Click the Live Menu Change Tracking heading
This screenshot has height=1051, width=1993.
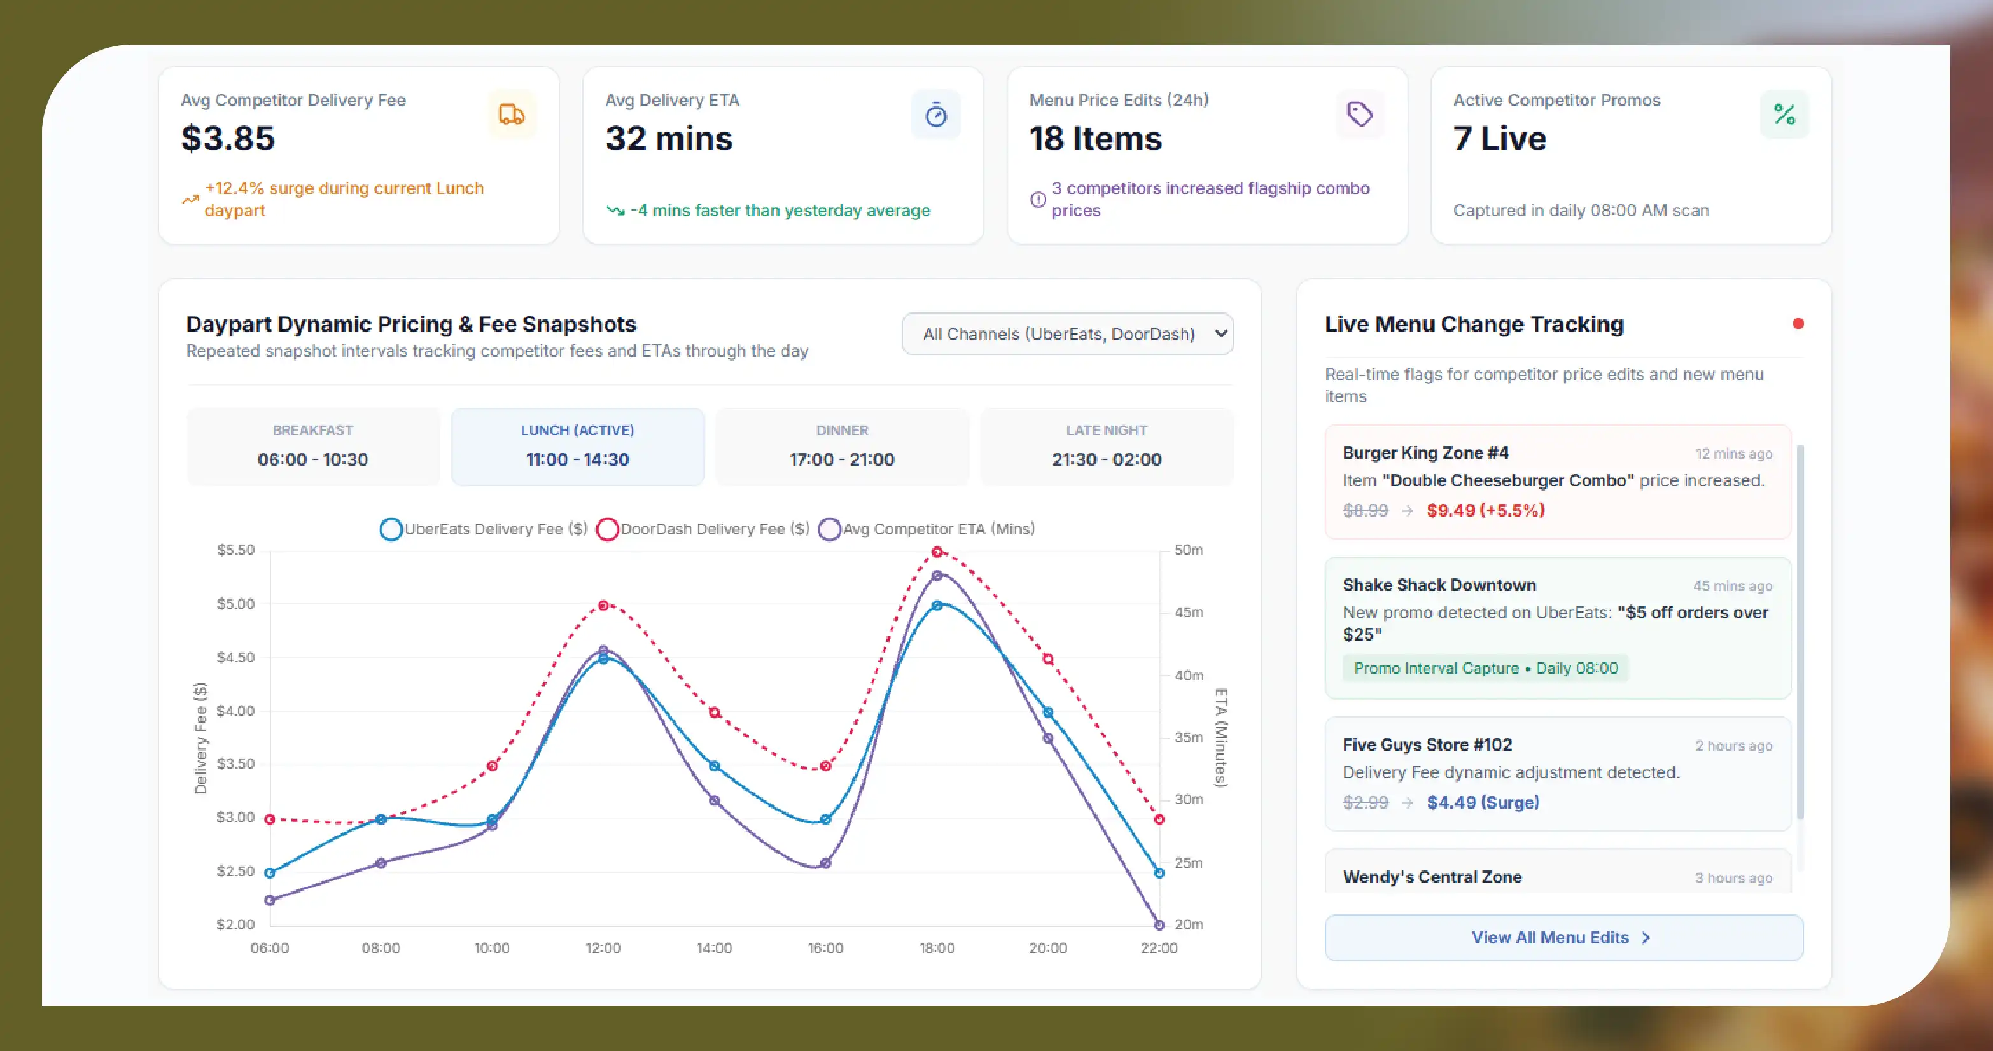click(x=1474, y=324)
